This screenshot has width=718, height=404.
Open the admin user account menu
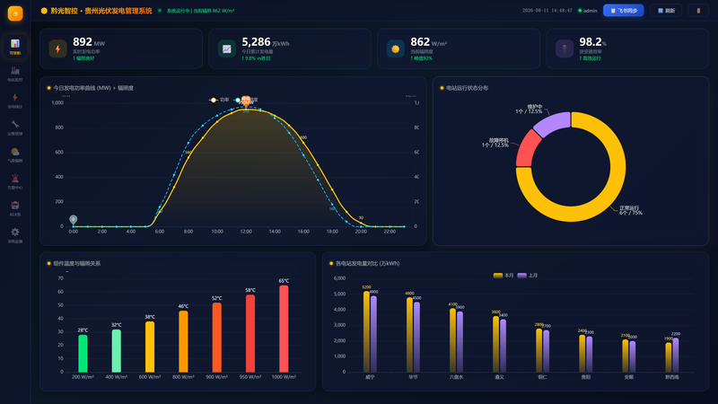[588, 11]
